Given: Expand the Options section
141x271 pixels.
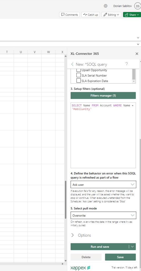Looking at the screenshot, I should (x=81, y=235).
